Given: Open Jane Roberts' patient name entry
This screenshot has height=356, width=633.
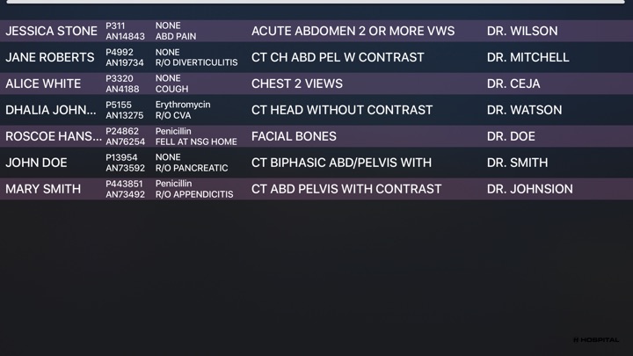Looking at the screenshot, I should [49, 57].
